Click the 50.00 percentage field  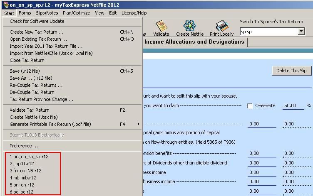pyautogui.click(x=293, y=106)
